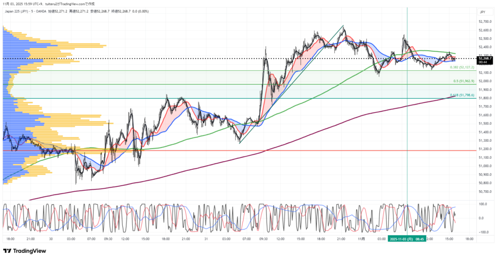Image resolution: width=497 pixels, height=259 pixels.
Task: Click the 11月 label on the time axis
Action: pyautogui.click(x=361, y=239)
